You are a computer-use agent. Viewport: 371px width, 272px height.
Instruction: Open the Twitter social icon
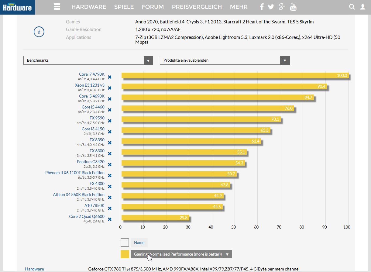pos(271,7)
